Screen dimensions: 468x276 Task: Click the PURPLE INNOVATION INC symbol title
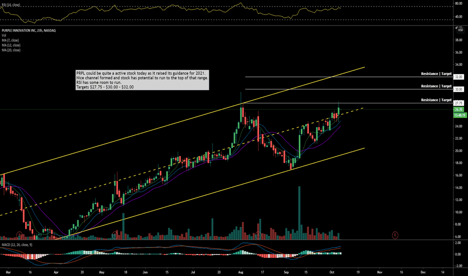(x=29, y=31)
